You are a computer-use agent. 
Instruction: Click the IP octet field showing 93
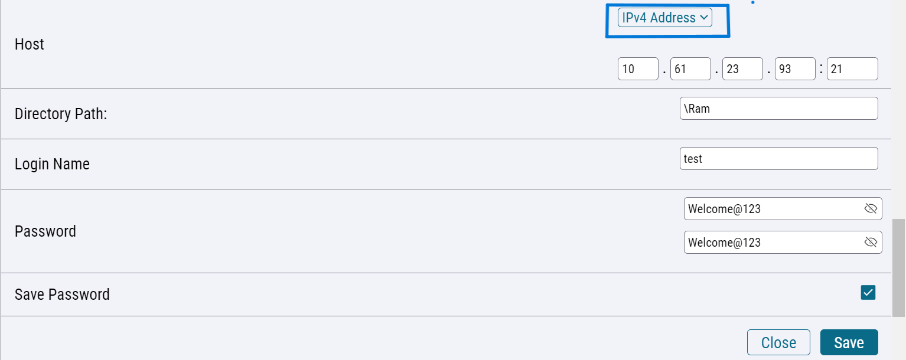[795, 69]
